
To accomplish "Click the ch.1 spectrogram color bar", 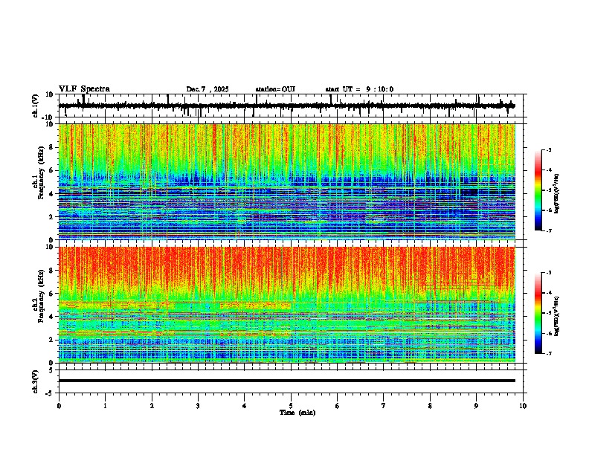I will [538, 190].
